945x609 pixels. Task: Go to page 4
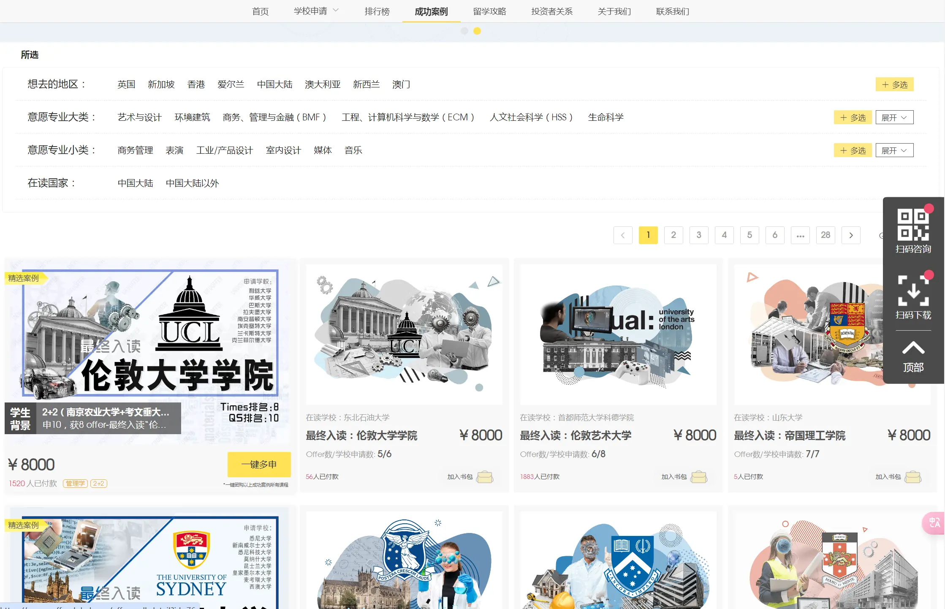tap(724, 235)
